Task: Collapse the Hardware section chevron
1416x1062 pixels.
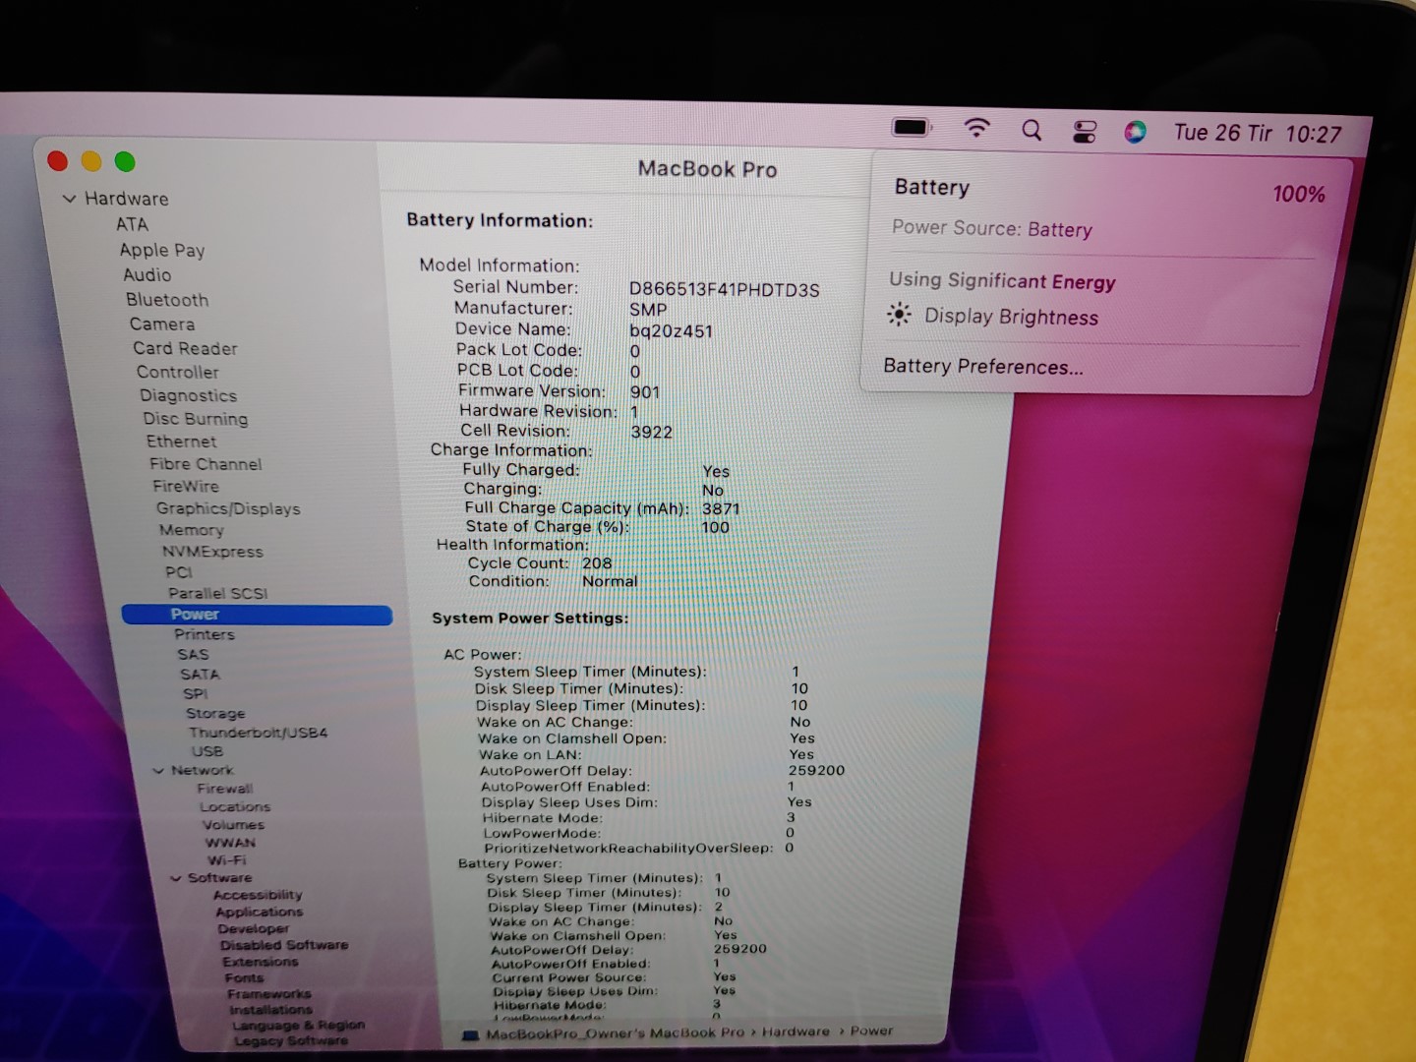Action: click(69, 199)
